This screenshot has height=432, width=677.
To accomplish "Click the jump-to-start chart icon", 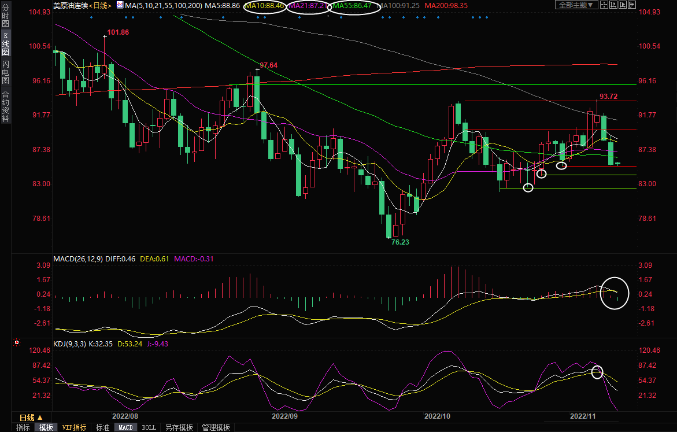I will coord(613,5).
